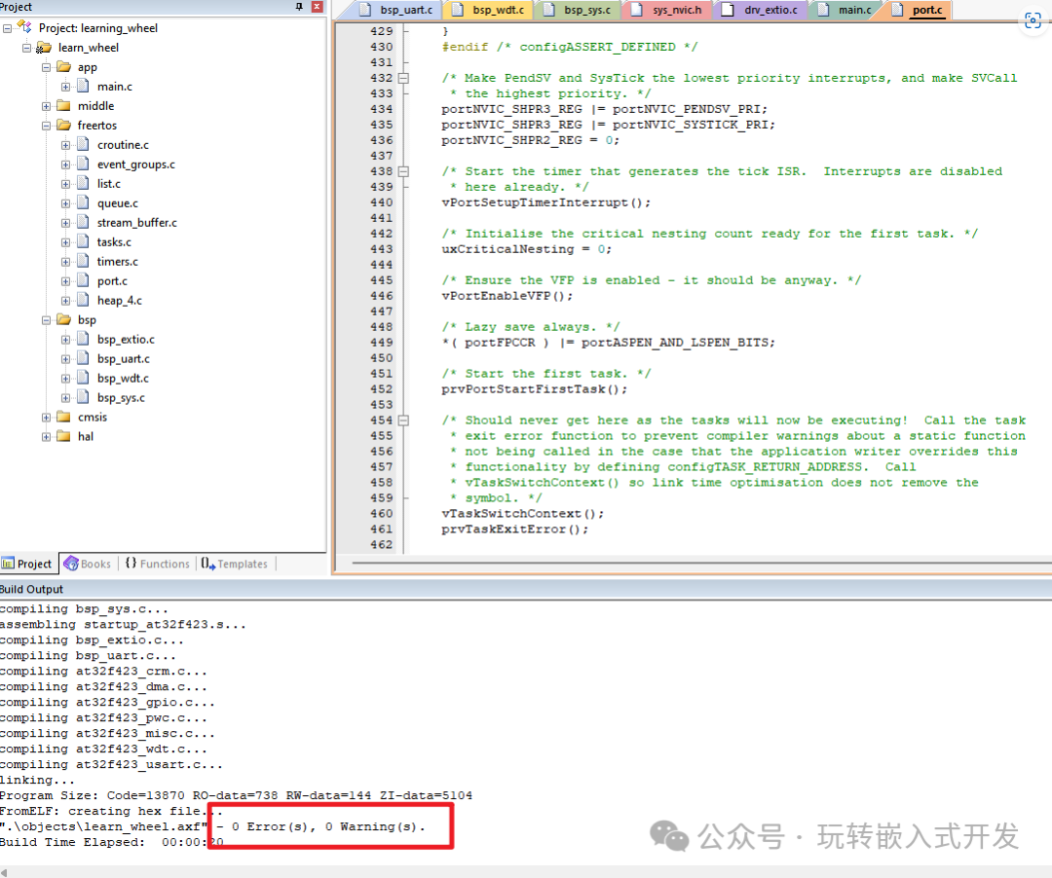This screenshot has width=1052, height=878.
Task: Select tasks.c in the project tree
Action: pyautogui.click(x=114, y=242)
